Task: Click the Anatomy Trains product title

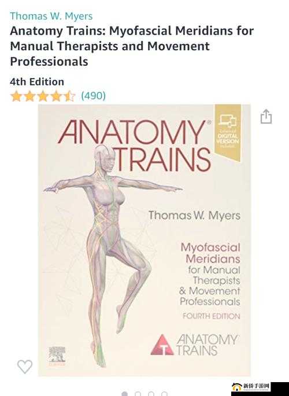Action: [132, 46]
